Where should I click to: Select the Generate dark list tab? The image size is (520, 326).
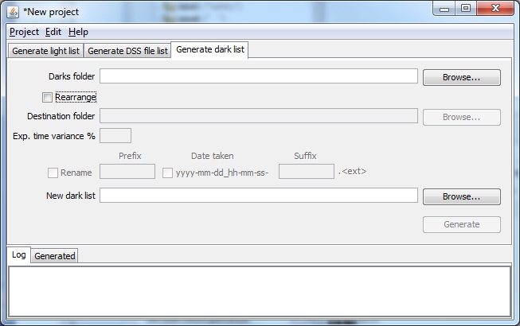pyautogui.click(x=210, y=49)
